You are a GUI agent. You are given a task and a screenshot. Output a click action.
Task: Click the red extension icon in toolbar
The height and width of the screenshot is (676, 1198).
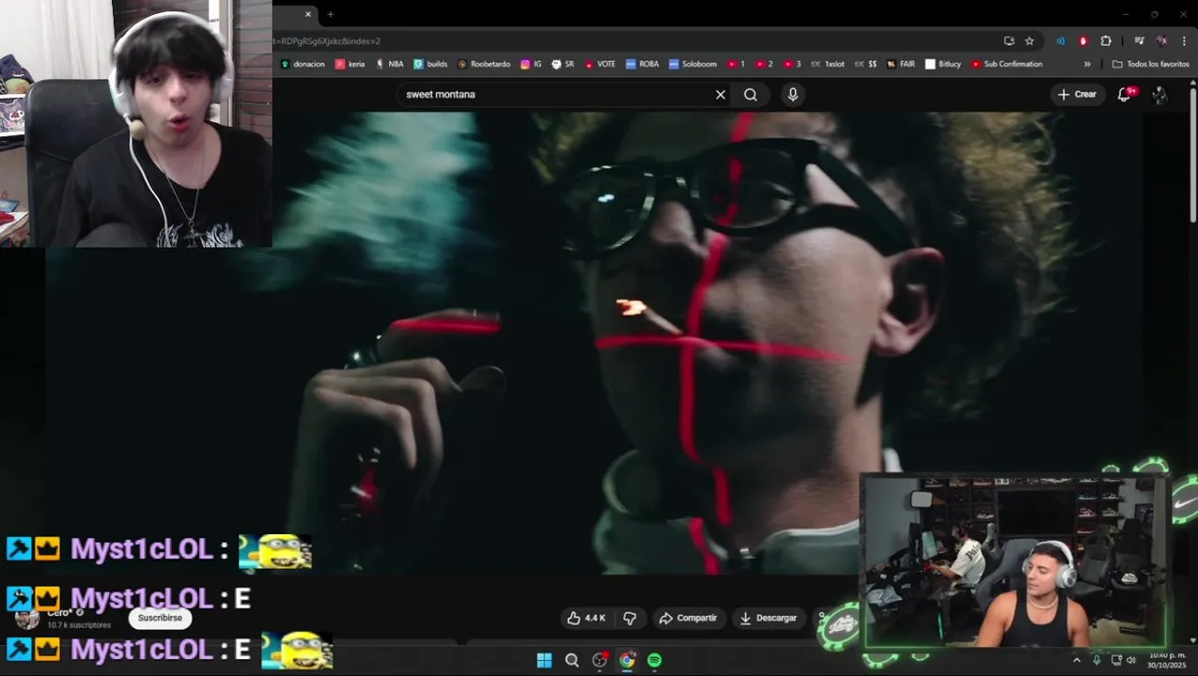(1083, 41)
